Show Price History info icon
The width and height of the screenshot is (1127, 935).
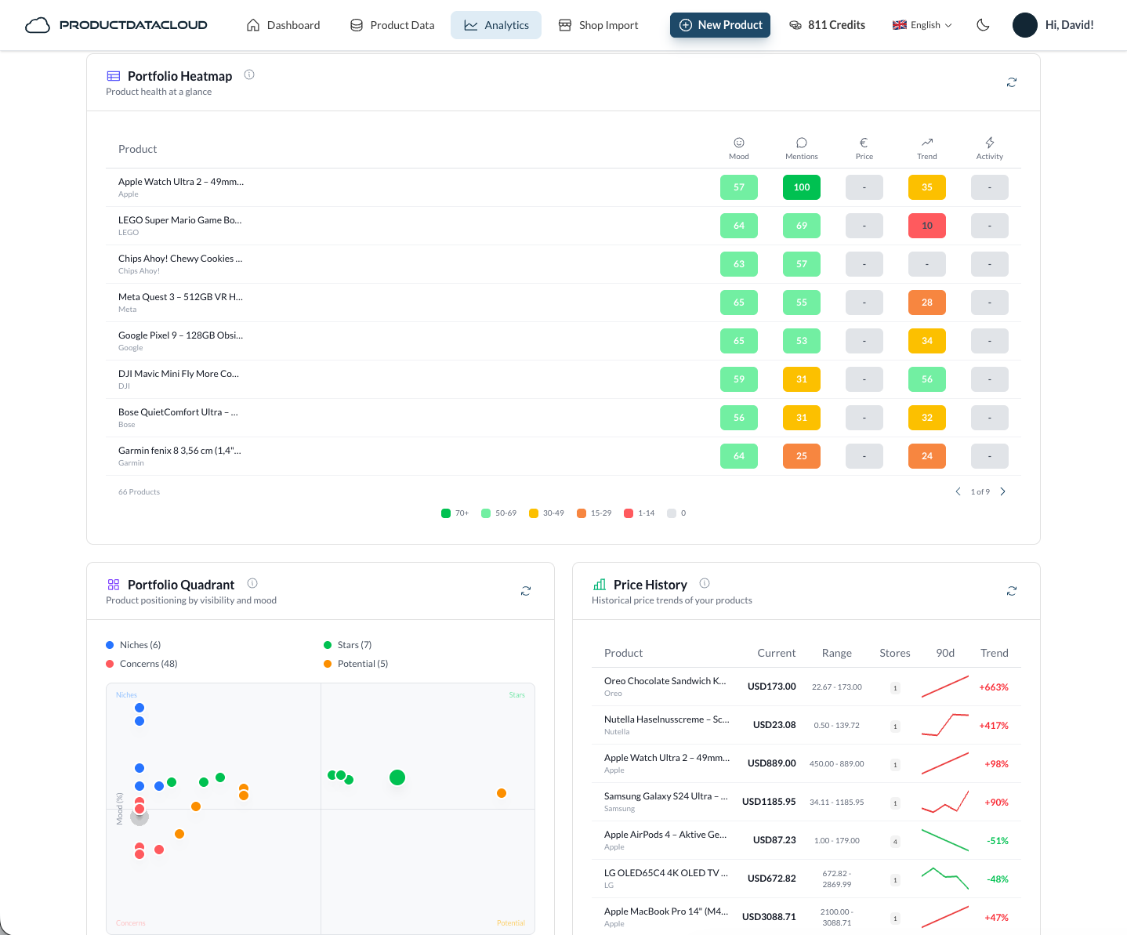(705, 583)
